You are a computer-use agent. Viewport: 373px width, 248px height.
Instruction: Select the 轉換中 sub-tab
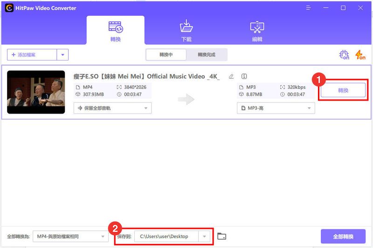tap(166, 55)
